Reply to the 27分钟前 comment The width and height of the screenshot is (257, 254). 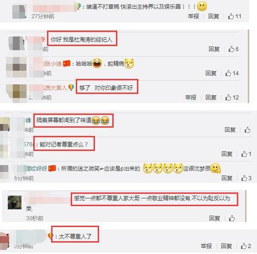(214, 16)
